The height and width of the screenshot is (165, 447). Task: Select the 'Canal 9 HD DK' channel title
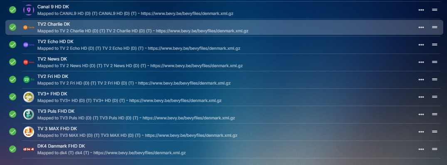coord(53,7)
